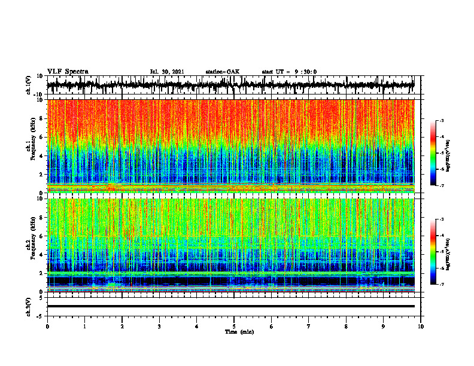This screenshot has width=474, height=366.
Task: Click time axis tick label "0"
Action: 47,327
